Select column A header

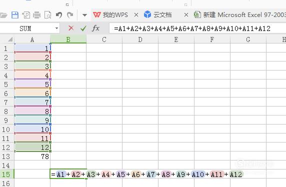point(32,39)
